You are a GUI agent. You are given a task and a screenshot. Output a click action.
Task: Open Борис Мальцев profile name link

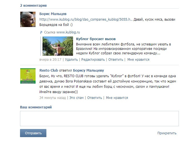(x=53, y=14)
